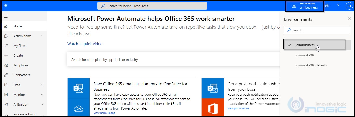Collapse the left navigation hamburger menu
The height and width of the screenshot is (117, 355).
pyautogui.click(x=5, y=16)
